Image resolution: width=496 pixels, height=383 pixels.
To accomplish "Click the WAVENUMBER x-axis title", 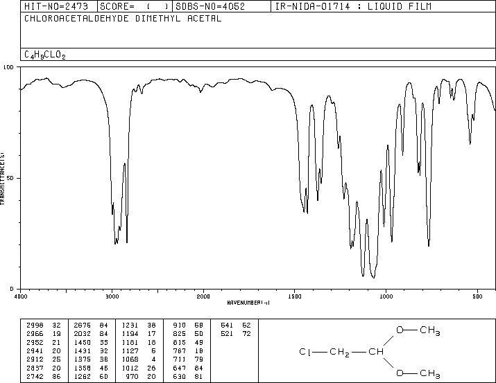I will [248, 303].
